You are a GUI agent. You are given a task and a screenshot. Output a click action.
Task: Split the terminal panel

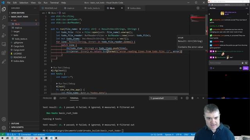187,98
